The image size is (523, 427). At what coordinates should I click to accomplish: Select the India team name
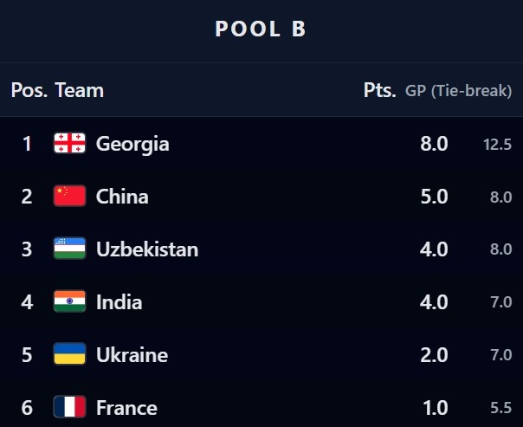(x=119, y=302)
